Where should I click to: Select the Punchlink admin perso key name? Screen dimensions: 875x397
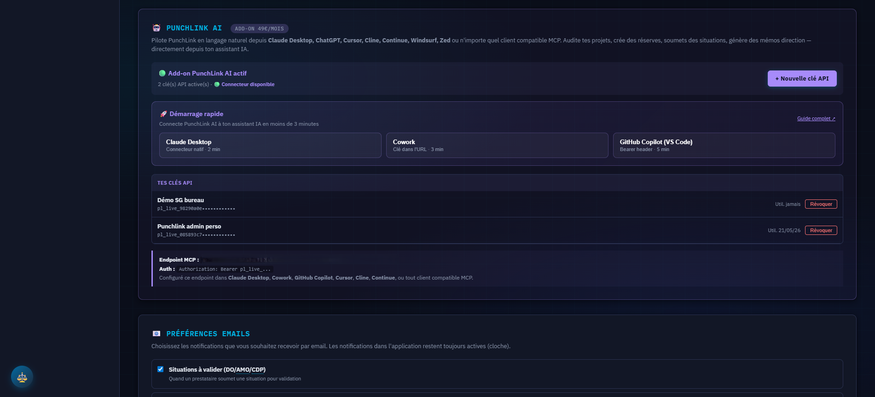(189, 226)
